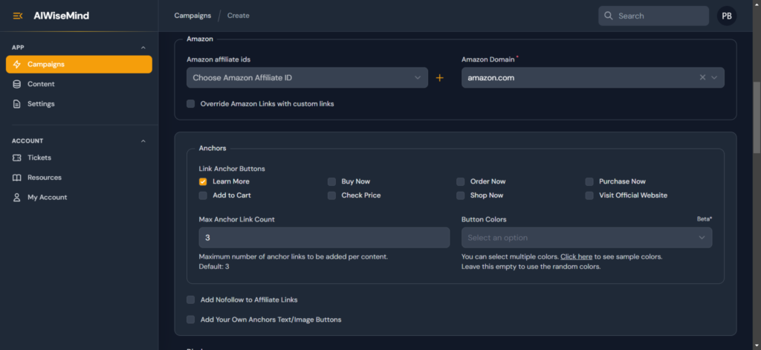The width and height of the screenshot is (761, 350).
Task: Open Content in the sidebar
Action: 79,84
